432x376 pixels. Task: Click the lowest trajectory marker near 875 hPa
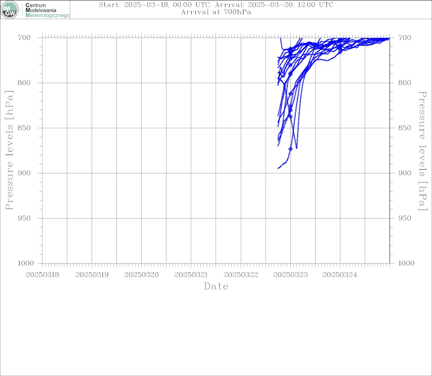coord(290,149)
